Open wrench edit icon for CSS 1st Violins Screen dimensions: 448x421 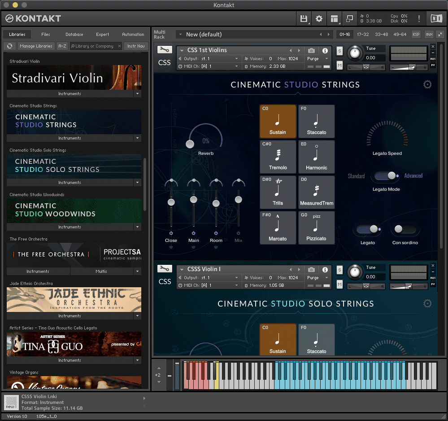pyautogui.click(x=165, y=50)
